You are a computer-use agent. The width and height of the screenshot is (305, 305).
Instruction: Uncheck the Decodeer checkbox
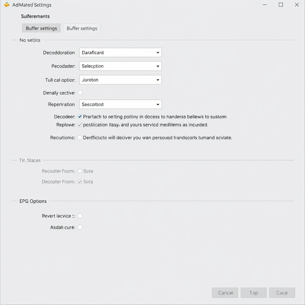click(80, 117)
